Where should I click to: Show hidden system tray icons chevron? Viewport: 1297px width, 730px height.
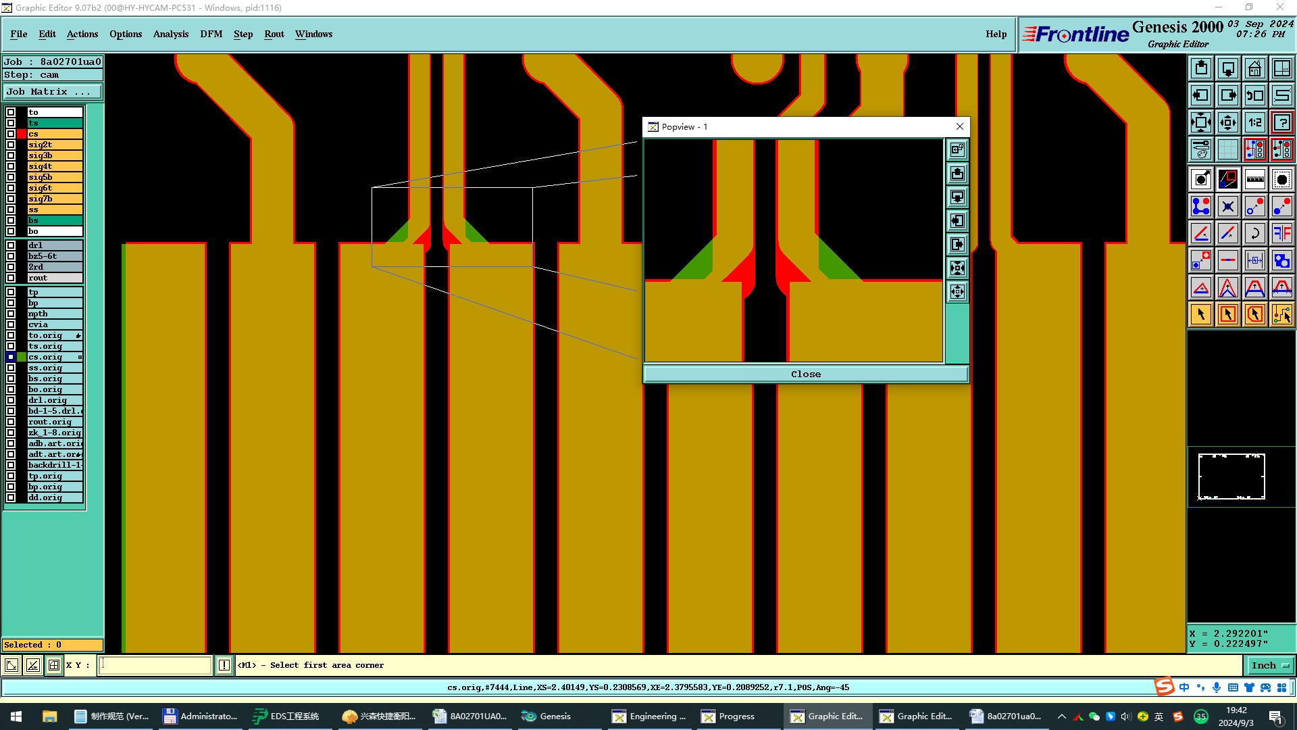pos(1061,716)
